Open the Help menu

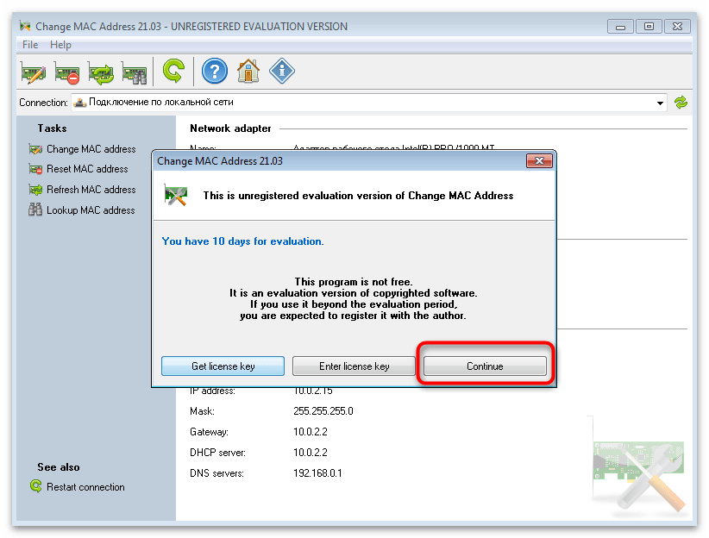(60, 45)
